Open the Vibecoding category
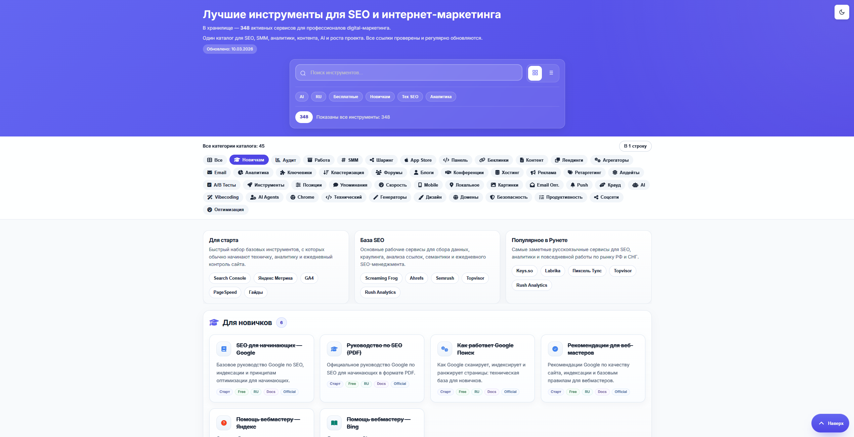Screen dimensions: 854x437 point(223,197)
